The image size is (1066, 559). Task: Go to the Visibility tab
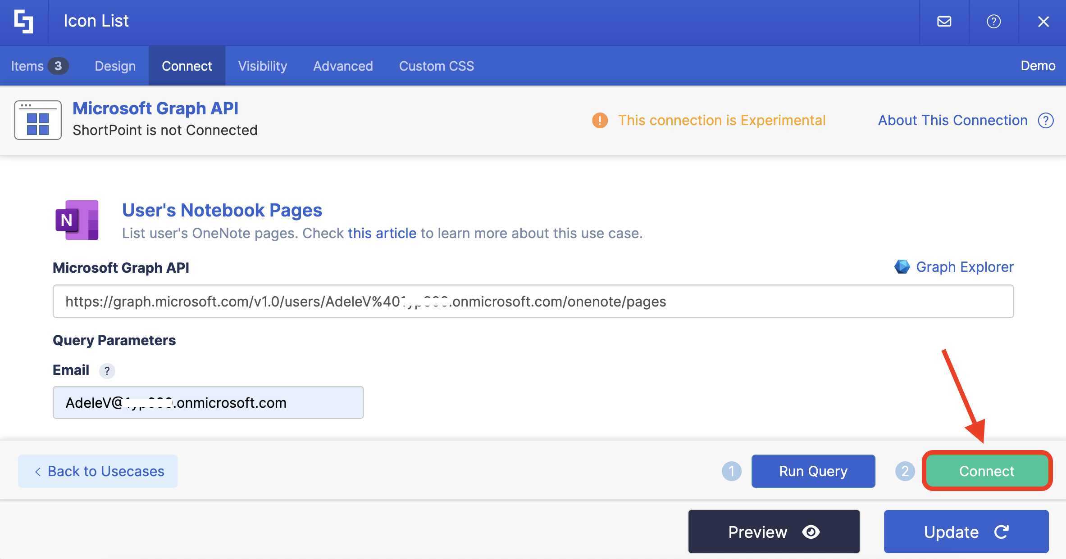[x=262, y=66]
